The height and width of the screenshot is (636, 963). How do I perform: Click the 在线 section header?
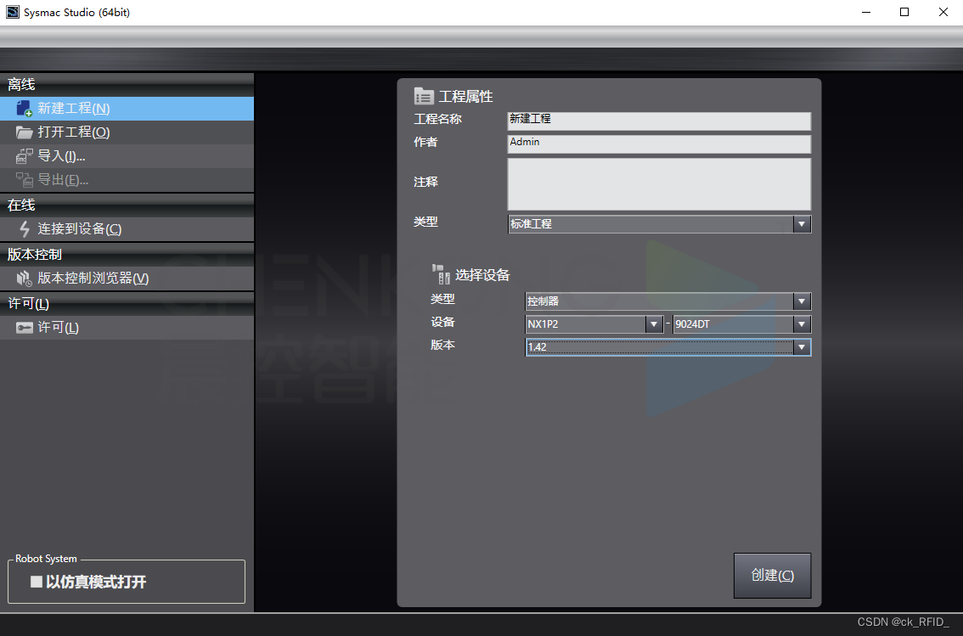click(x=127, y=205)
